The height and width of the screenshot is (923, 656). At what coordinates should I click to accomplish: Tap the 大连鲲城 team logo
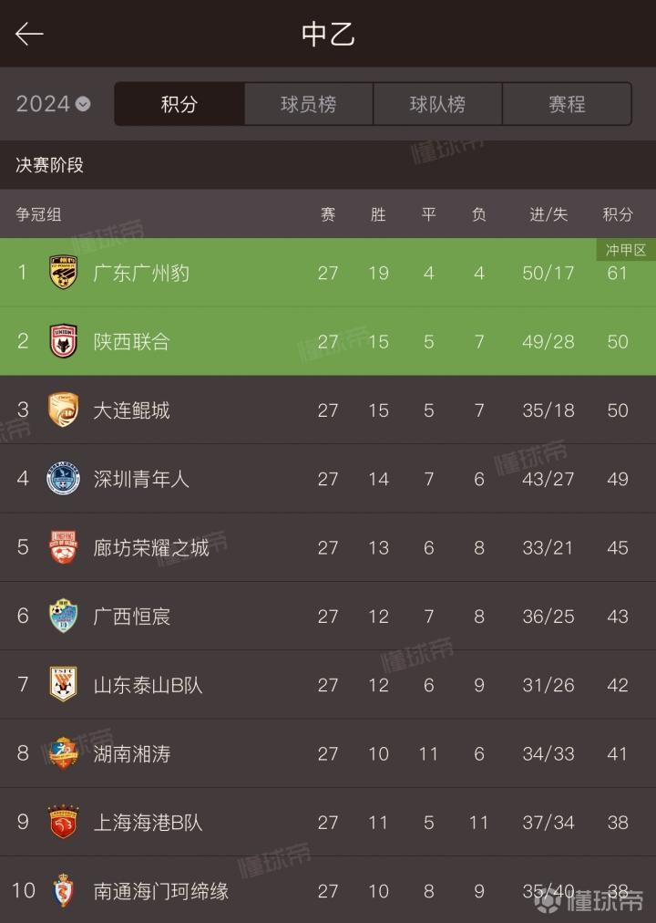click(63, 410)
